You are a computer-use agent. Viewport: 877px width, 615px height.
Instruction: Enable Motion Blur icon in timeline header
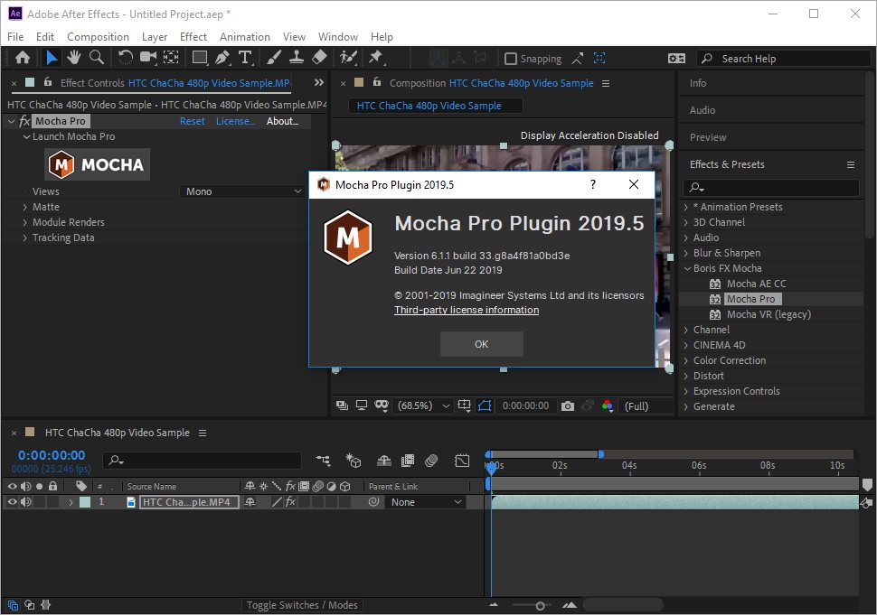(431, 461)
